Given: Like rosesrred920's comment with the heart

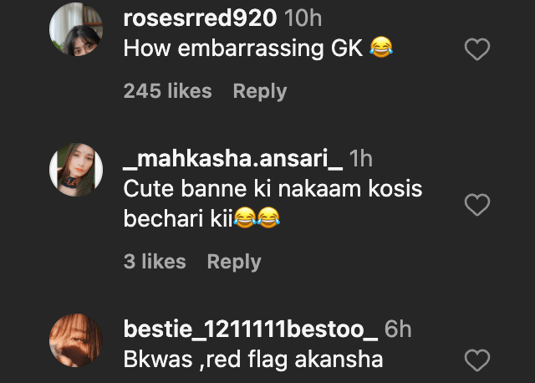Looking at the screenshot, I should tap(476, 51).
